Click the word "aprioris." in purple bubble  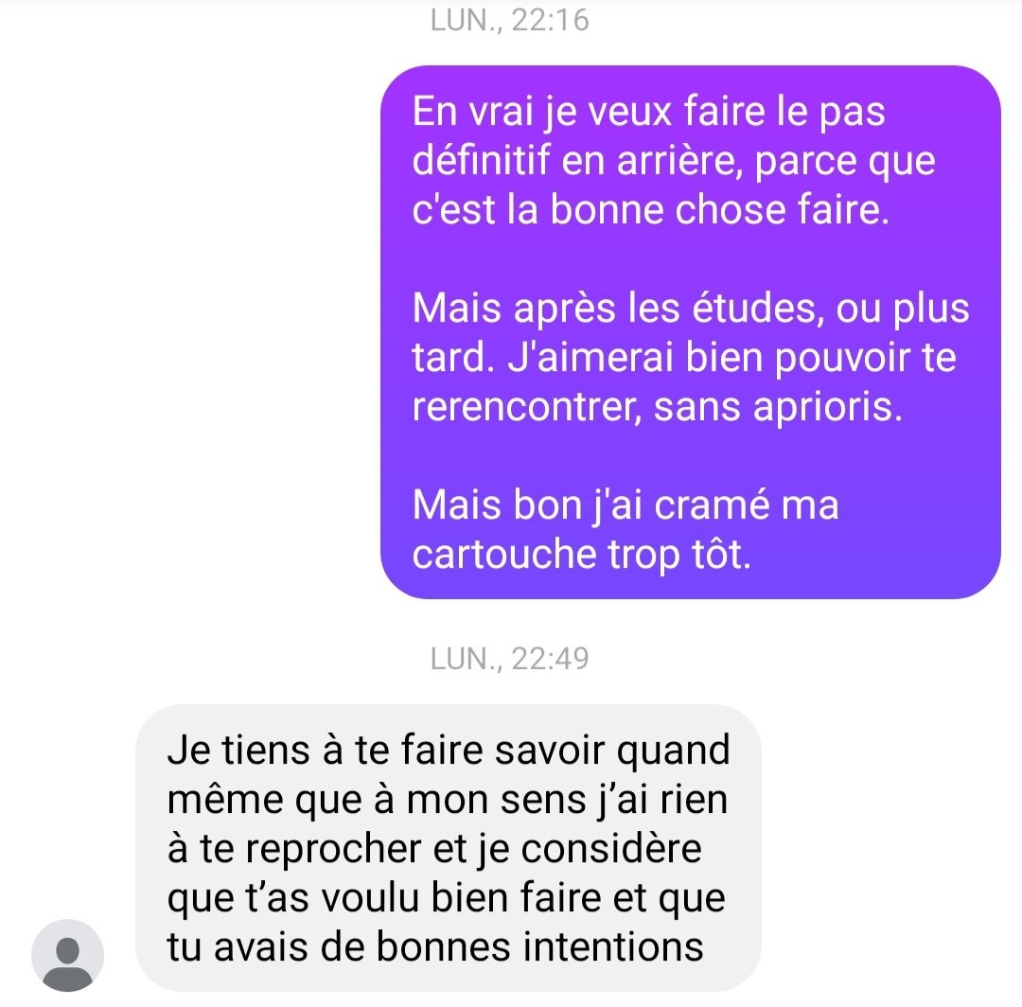[x=828, y=408]
